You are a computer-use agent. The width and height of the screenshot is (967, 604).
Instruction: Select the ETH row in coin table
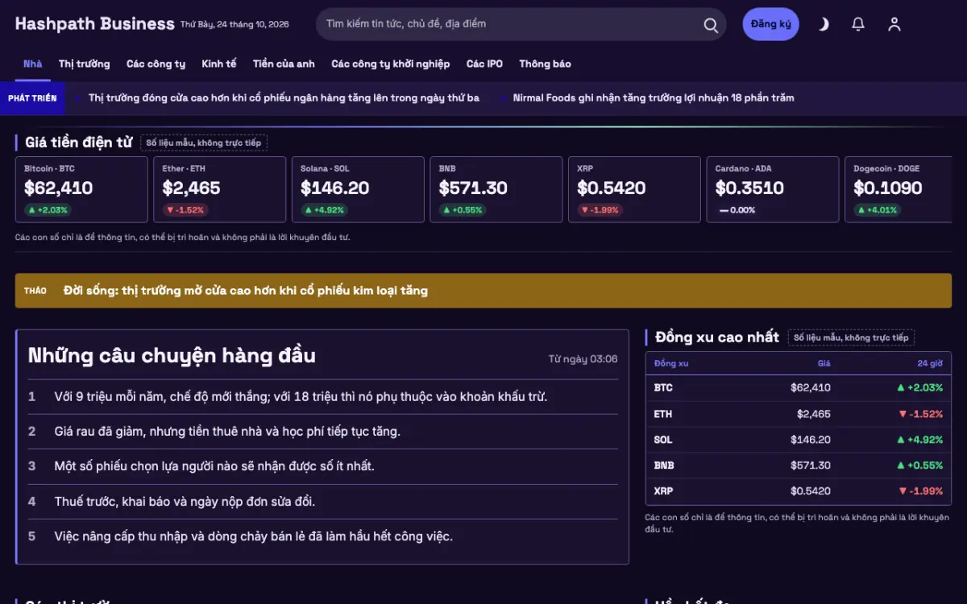click(799, 413)
